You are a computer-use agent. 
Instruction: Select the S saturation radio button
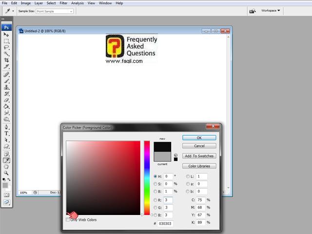[156, 184]
